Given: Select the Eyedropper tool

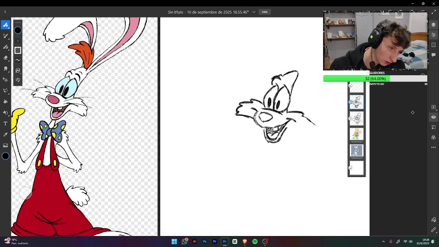Looking at the screenshot, I should coord(5,134).
